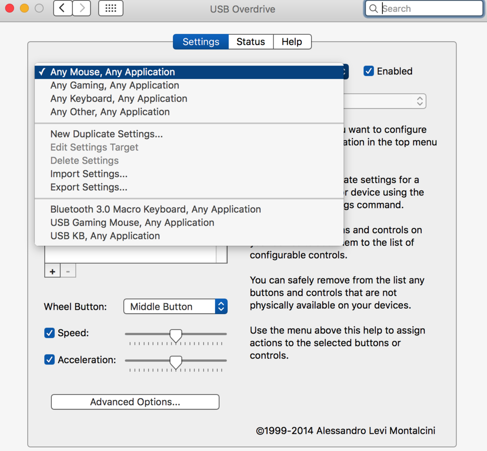487x451 pixels.
Task: Select Any Keyboard, Any Application
Action: pyautogui.click(x=189, y=99)
